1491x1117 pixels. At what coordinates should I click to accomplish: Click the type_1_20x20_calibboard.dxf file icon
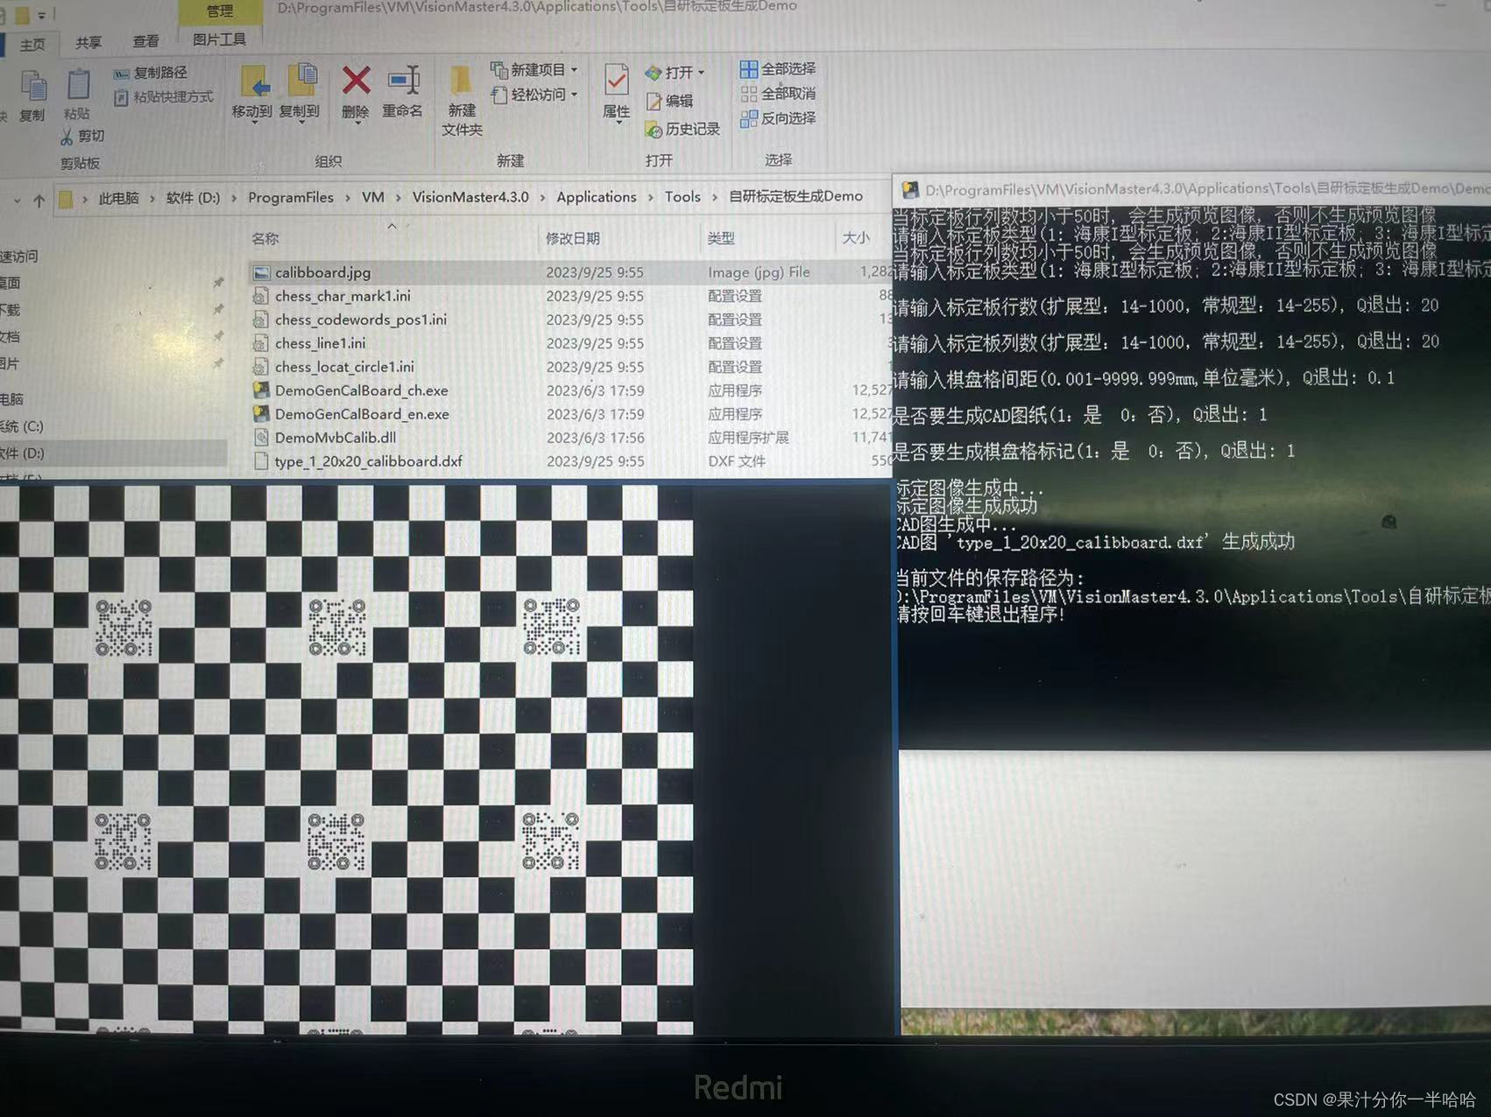(x=261, y=461)
